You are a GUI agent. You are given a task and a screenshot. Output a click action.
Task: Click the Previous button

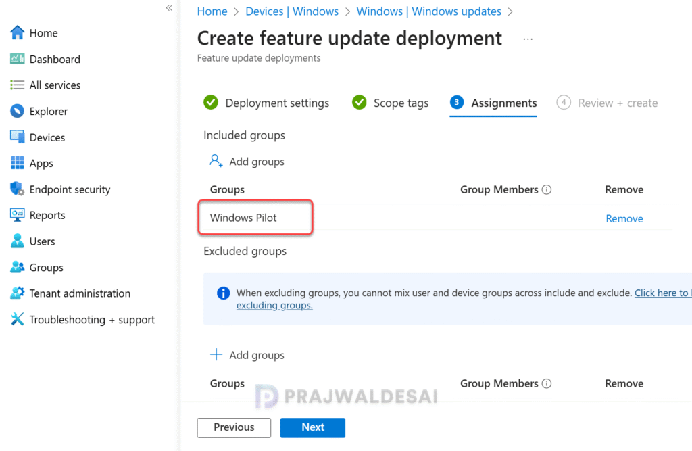pyautogui.click(x=234, y=427)
